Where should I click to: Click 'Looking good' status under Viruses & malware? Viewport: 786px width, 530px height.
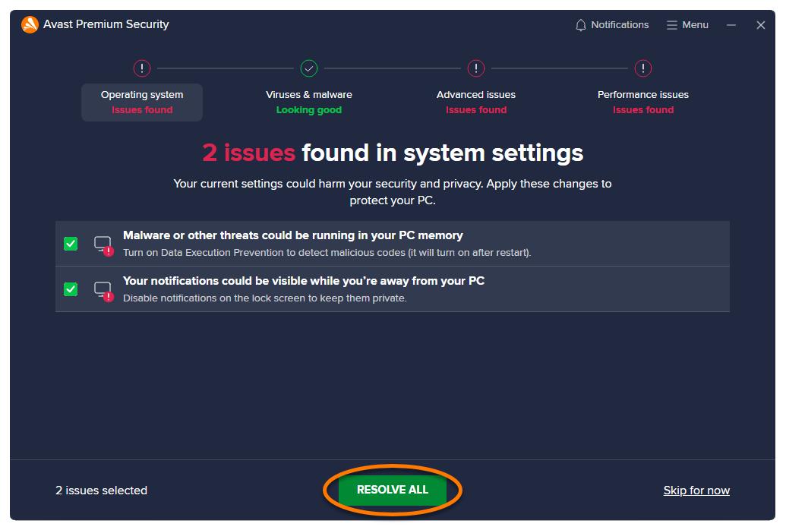[309, 110]
